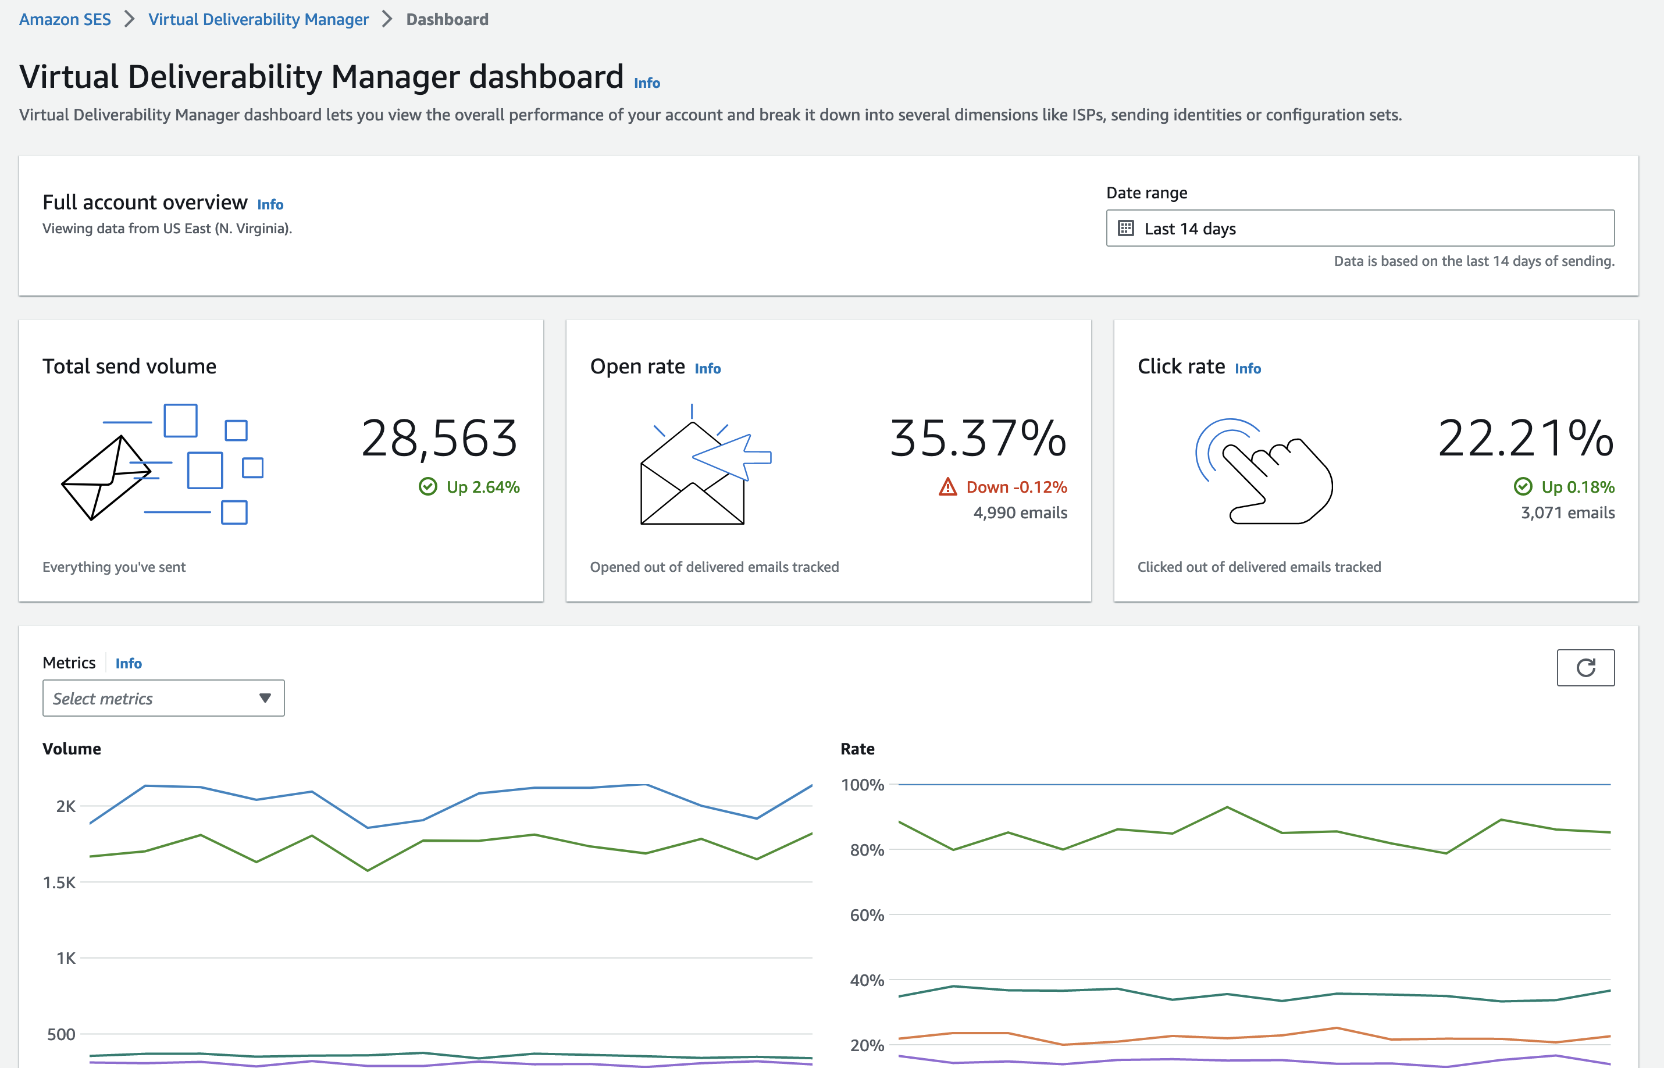Click the refresh metrics icon button
Screen dimensions: 1664x1068
[x=1585, y=667]
